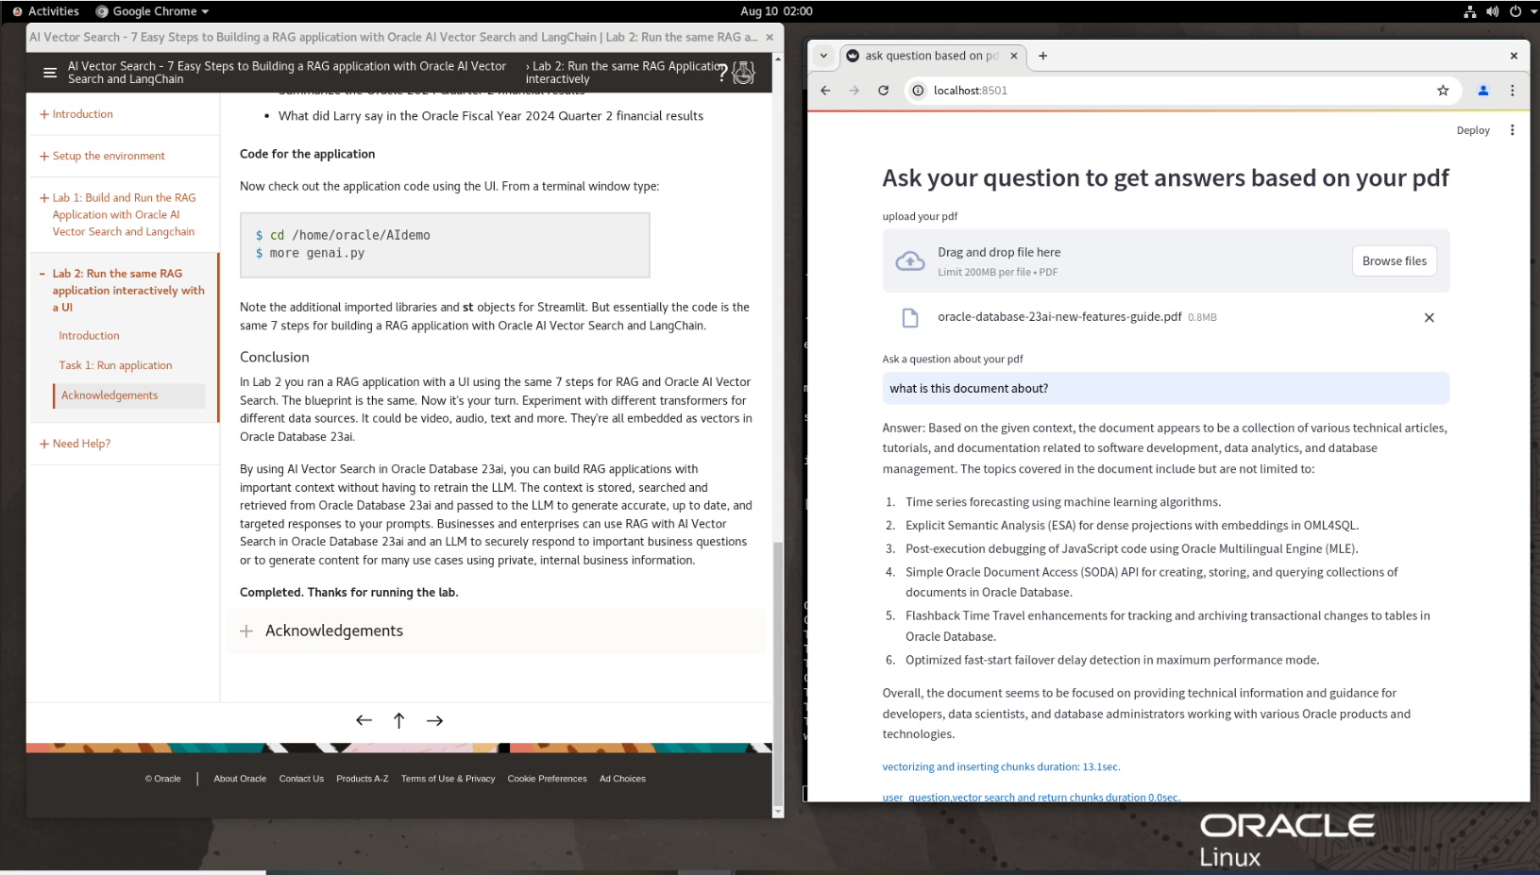This screenshot has height=875, width=1540.
Task: Open Contact Us footer link
Action: tap(301, 779)
